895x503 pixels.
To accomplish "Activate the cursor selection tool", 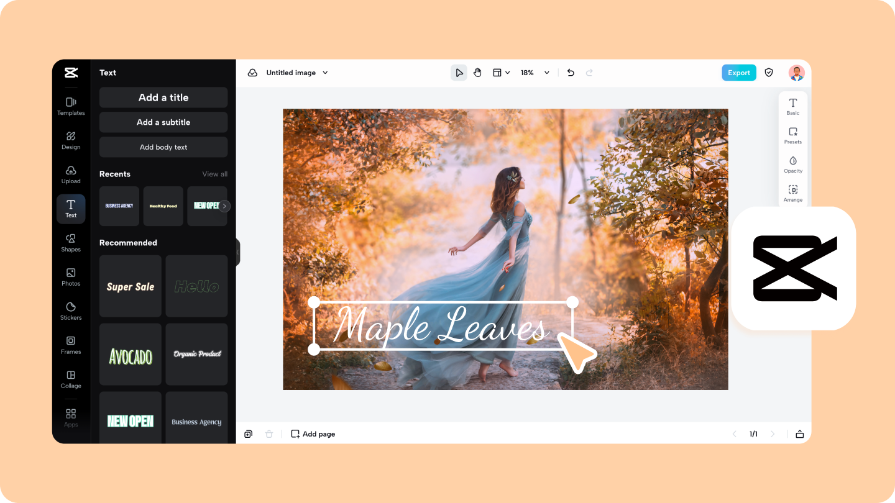I will [x=459, y=72].
